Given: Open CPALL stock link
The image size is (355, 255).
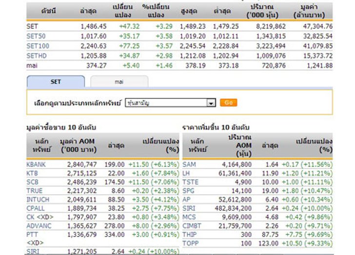Looking at the screenshot, I should click(36, 208).
